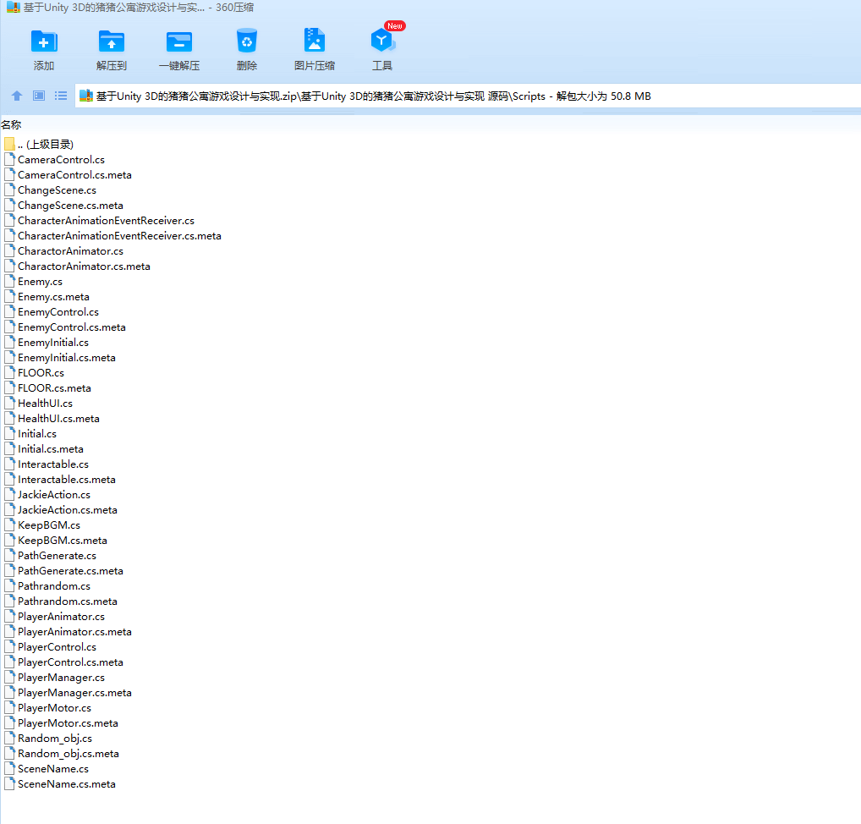Select the file name JackieAction.cs.meta
Image resolution: width=861 pixels, height=824 pixels.
tap(68, 510)
